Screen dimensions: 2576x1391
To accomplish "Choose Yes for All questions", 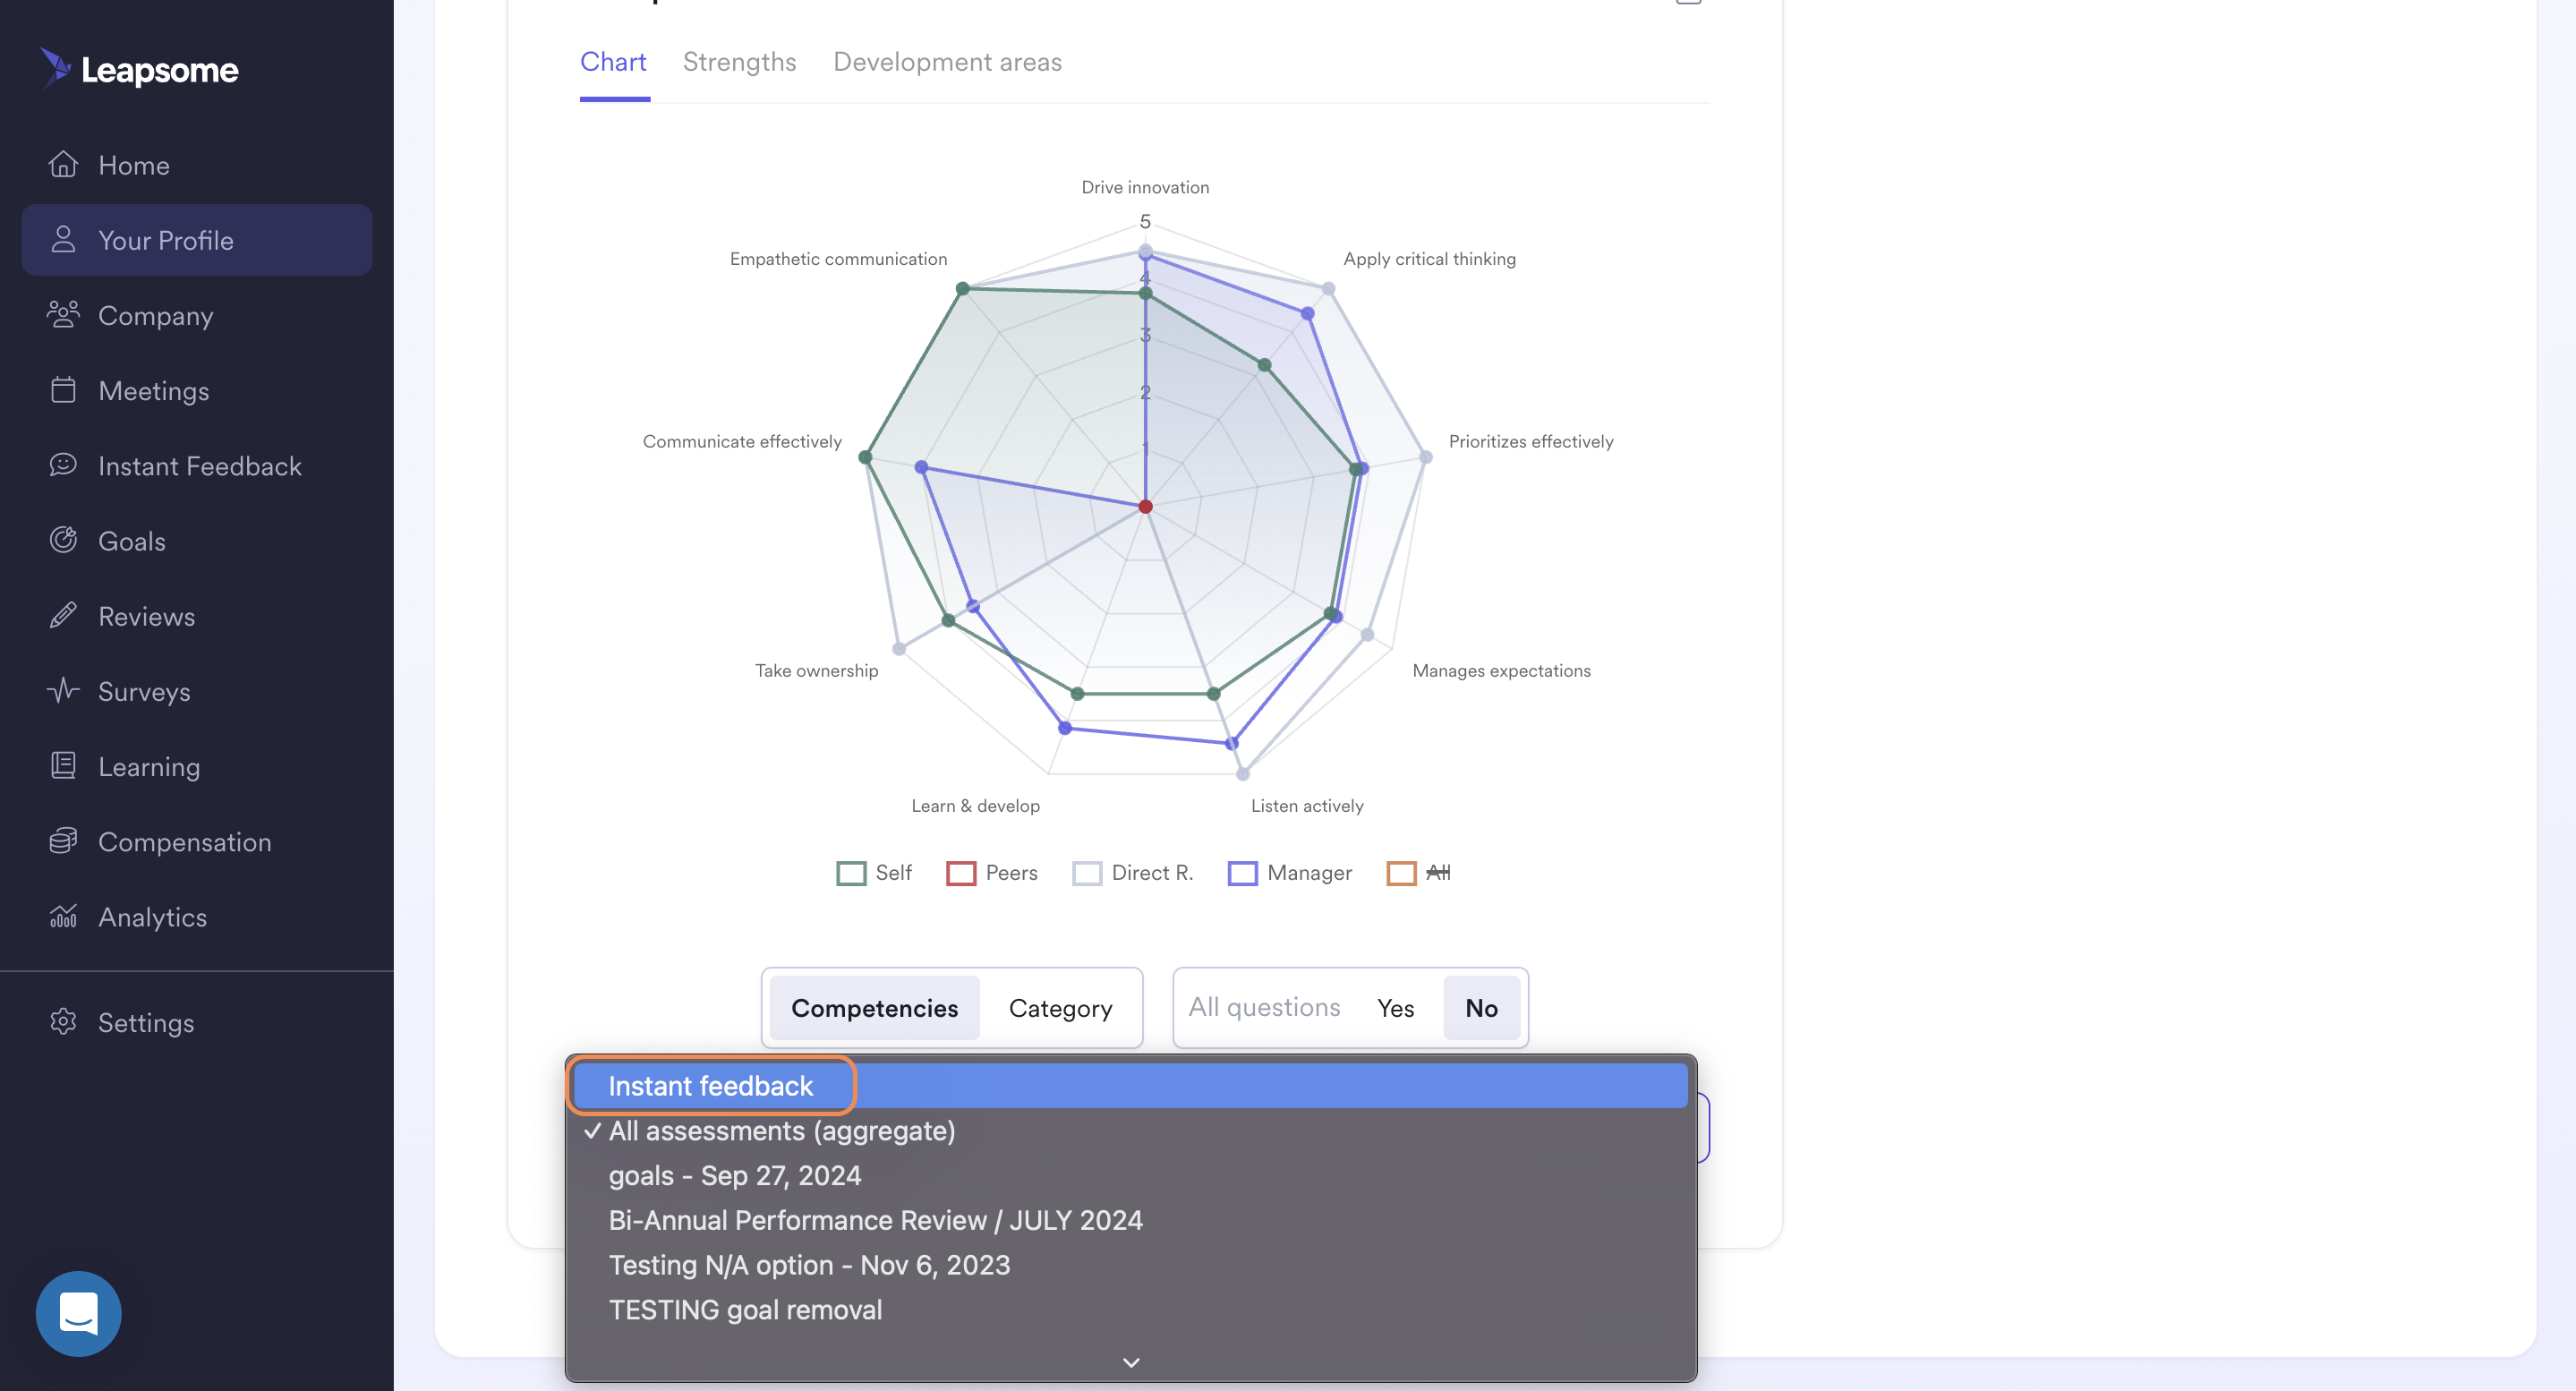I will click(1395, 1007).
